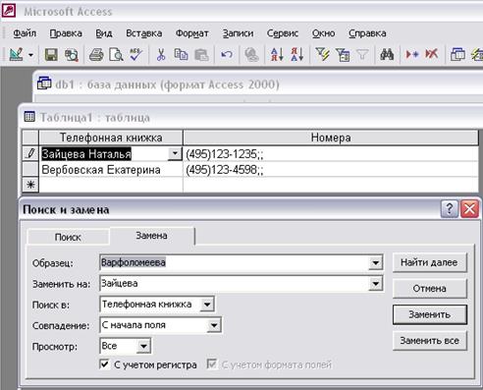Toggle the С учетом формата полей checkbox
Image resolution: width=483 pixels, height=390 pixels.
[212, 364]
